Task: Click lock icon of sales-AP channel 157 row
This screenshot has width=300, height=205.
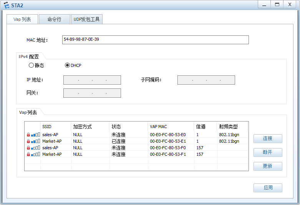Action: 28,148
